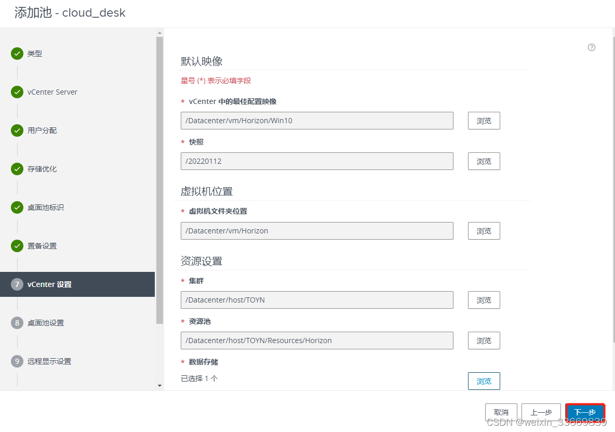This screenshot has height=432, width=615.
Task: Go to the 置备设置 wizard step
Action: point(42,245)
